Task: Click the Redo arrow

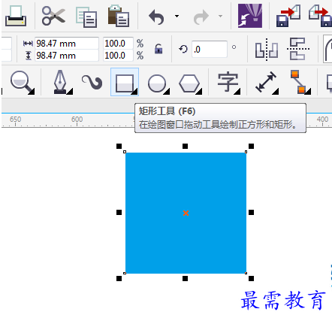Action: (201, 17)
